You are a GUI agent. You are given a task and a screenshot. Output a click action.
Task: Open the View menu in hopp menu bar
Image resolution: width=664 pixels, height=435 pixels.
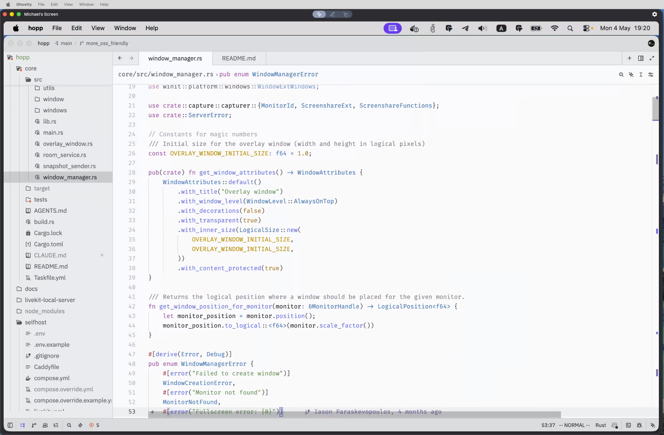click(x=98, y=28)
